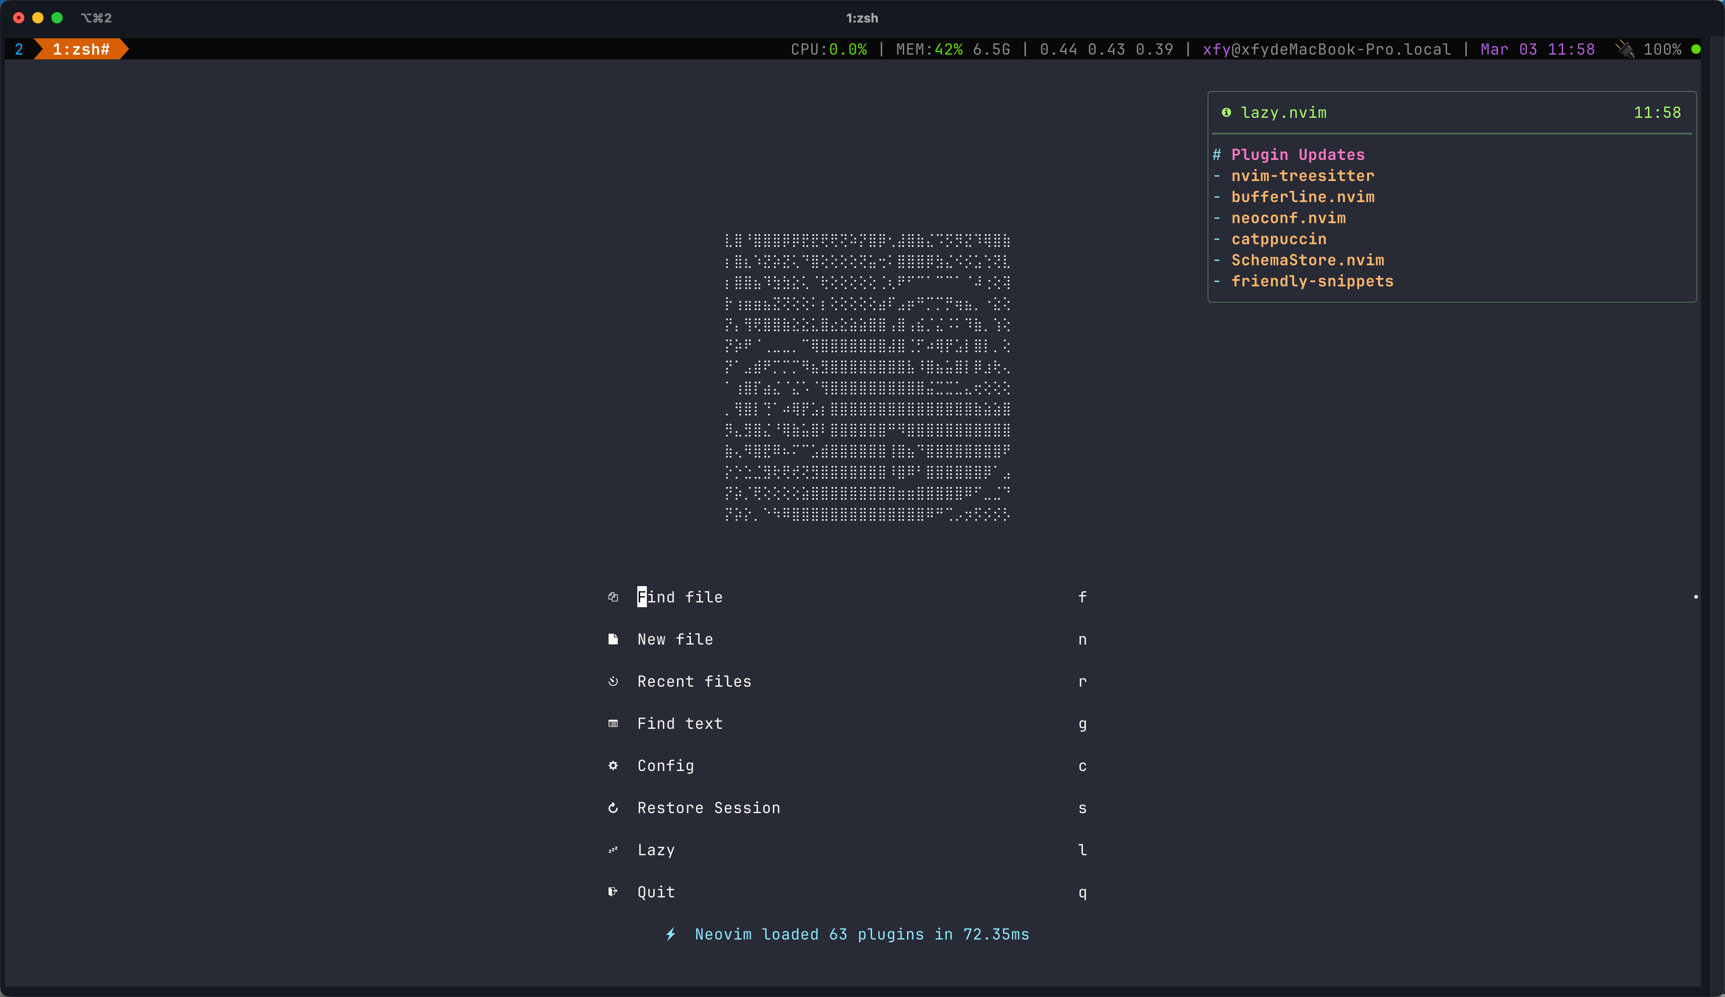Click the Find file search icon
1725x997 pixels.
pos(613,597)
